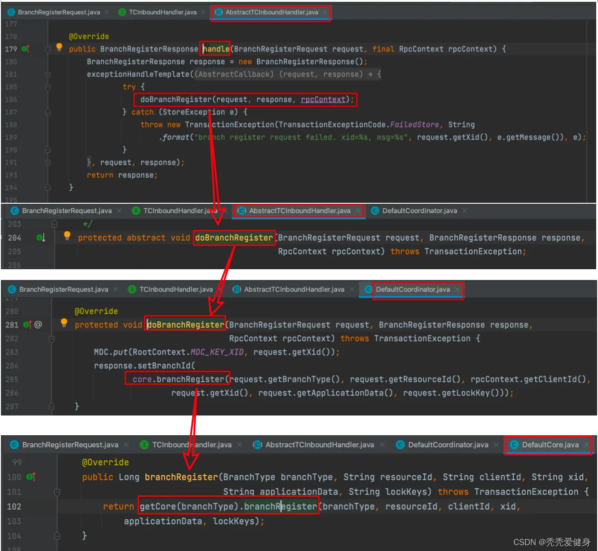Collapse the catch block fold at line 187

tap(48, 112)
